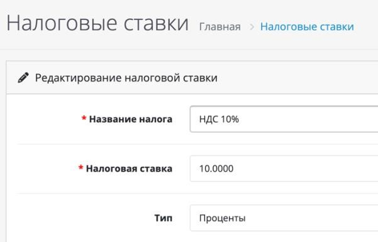The image size is (378, 242).
Task: Expand the Тип dropdown showing Проценты
Action: pyautogui.click(x=284, y=218)
